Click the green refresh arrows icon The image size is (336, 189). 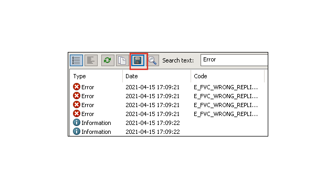tap(108, 60)
